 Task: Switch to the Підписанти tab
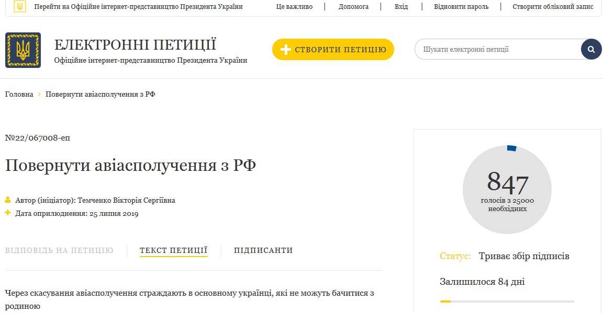263,250
